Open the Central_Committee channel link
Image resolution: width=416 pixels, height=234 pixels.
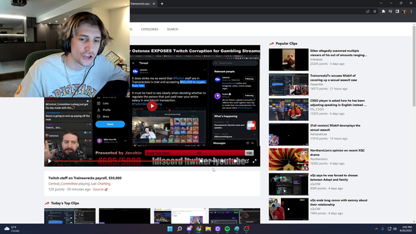63,183
